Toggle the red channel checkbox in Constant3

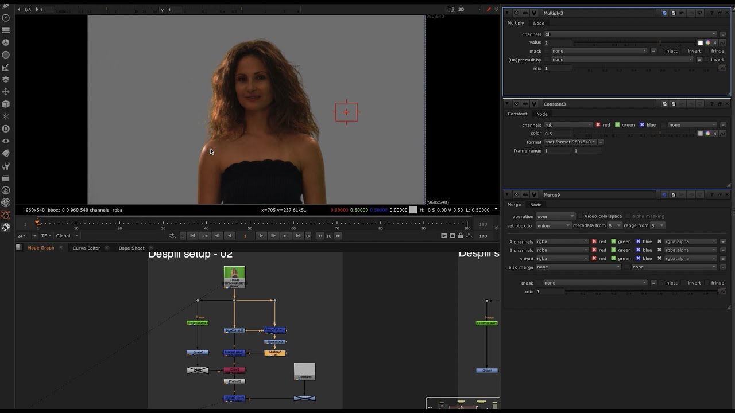pyautogui.click(x=598, y=125)
